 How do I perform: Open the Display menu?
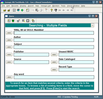pyautogui.click(x=23, y=6)
